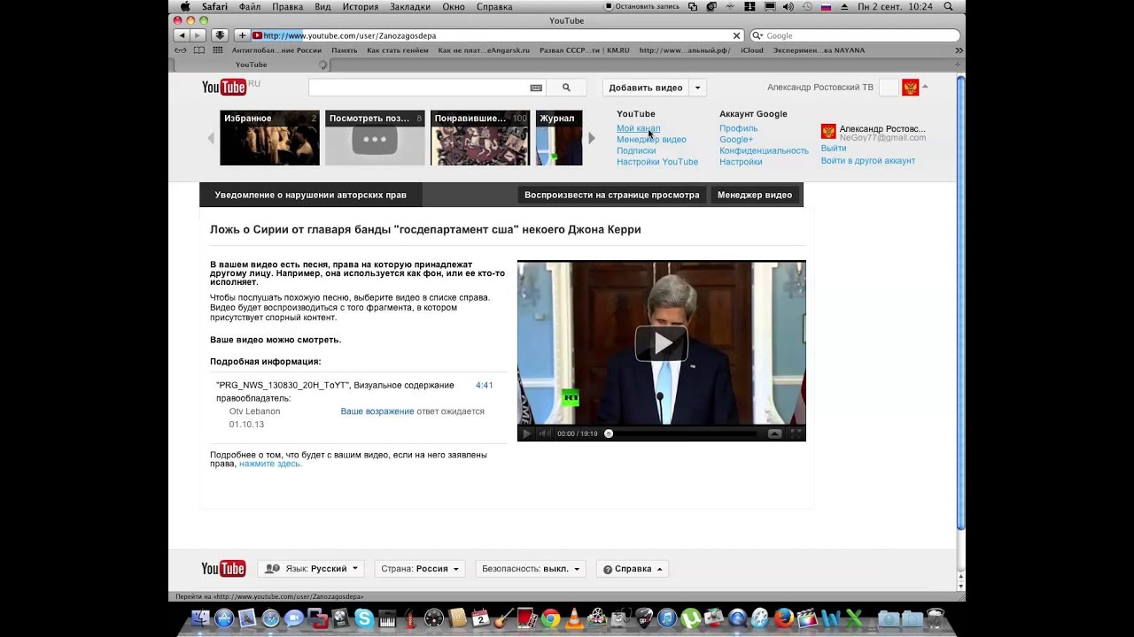Click the video progress slider handle
1134x637 pixels.
(609, 434)
